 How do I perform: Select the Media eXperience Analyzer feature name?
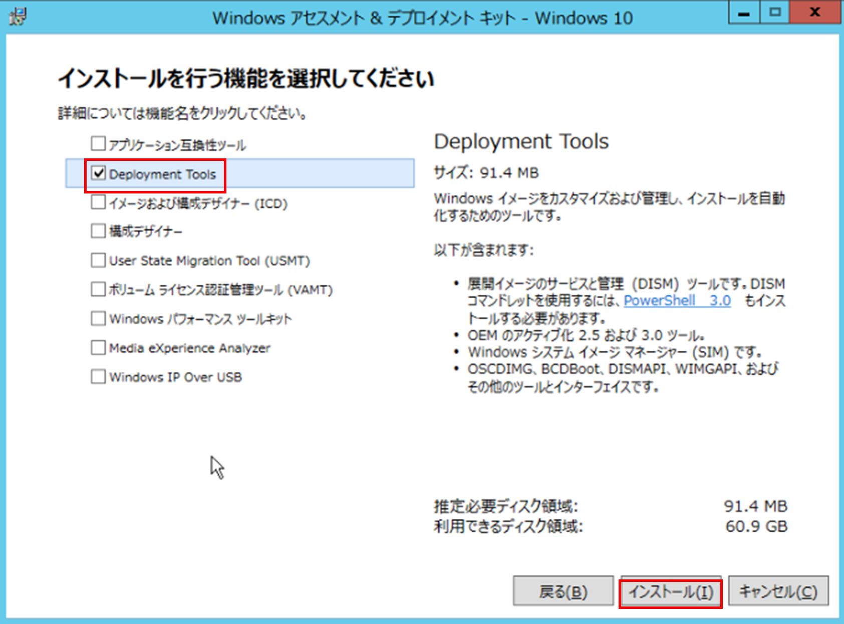[x=190, y=348]
